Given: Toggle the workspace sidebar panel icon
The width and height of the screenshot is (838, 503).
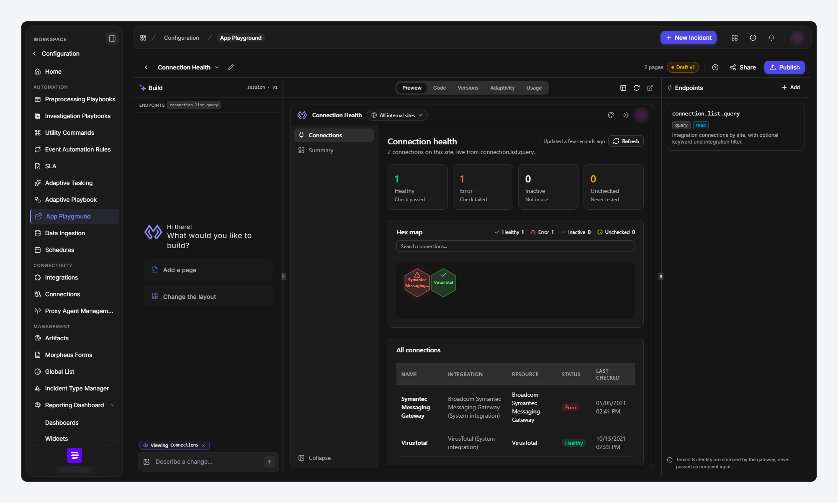Looking at the screenshot, I should (x=112, y=38).
